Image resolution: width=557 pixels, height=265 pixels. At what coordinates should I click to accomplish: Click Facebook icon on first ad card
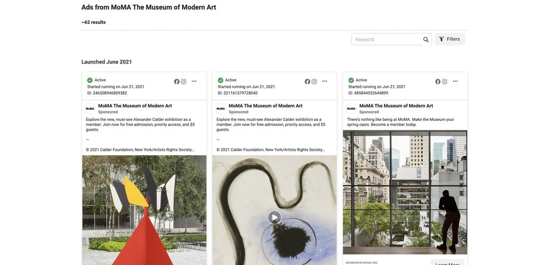click(x=177, y=81)
